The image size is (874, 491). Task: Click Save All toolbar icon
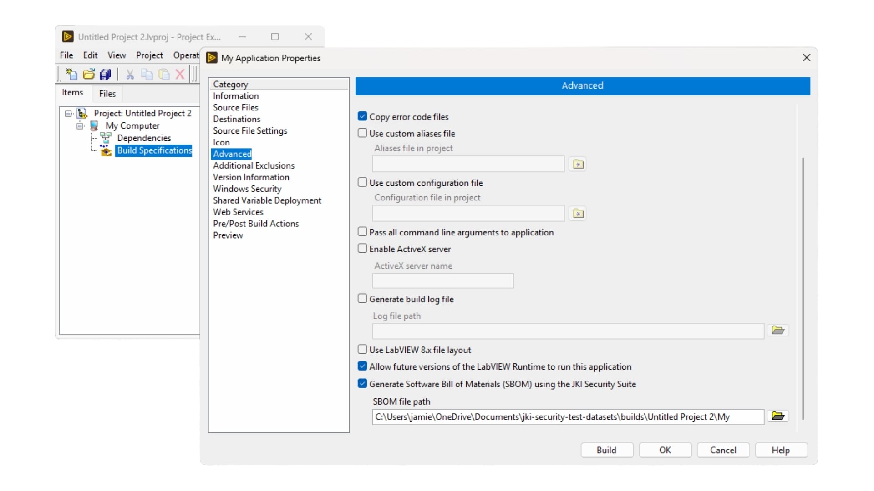[106, 74]
